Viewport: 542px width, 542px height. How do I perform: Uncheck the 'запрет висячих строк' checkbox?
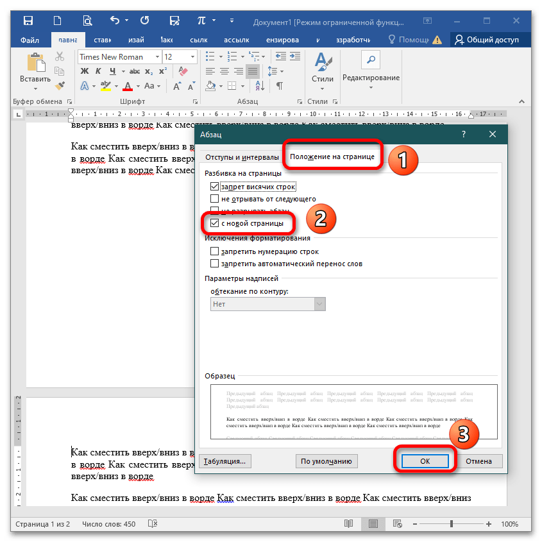214,187
